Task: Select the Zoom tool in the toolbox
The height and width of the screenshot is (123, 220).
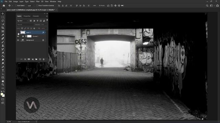Action: (x=3, y=85)
